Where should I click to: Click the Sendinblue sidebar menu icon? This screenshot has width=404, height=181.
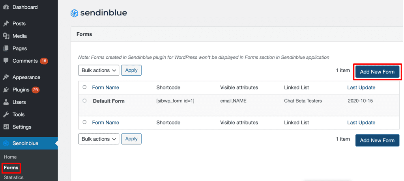click(x=6, y=144)
